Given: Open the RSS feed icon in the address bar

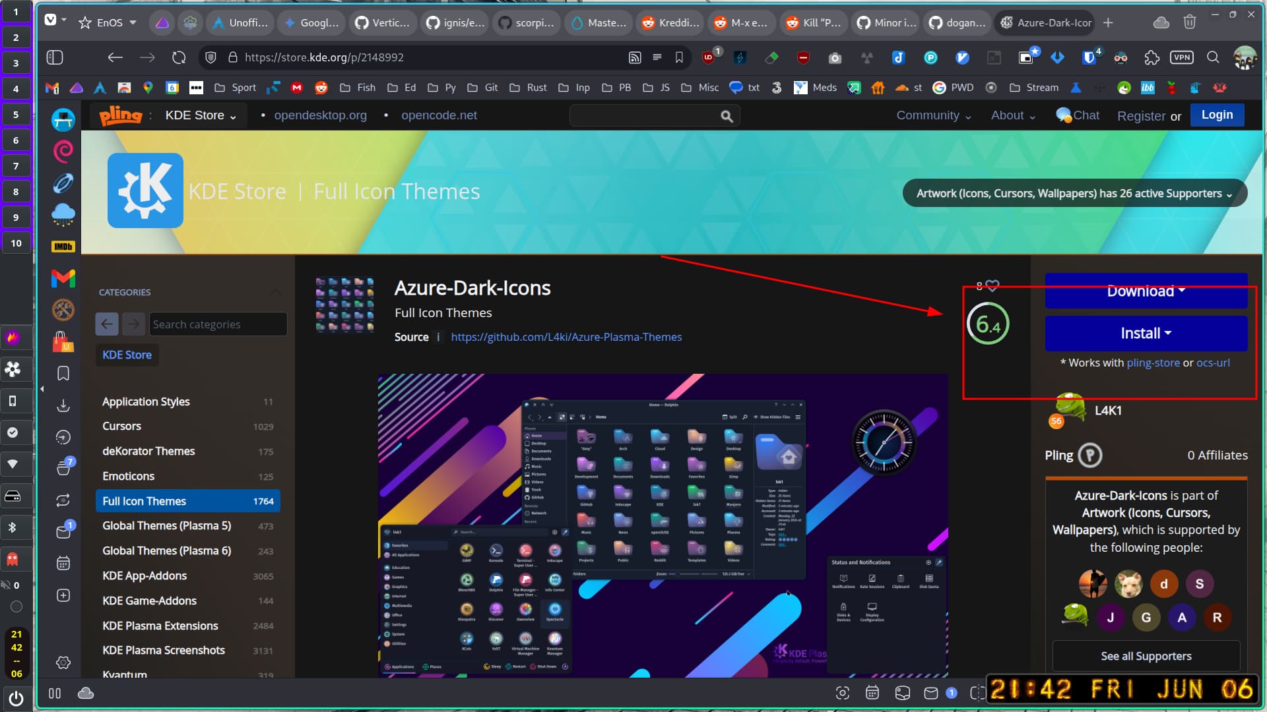Looking at the screenshot, I should click(635, 57).
